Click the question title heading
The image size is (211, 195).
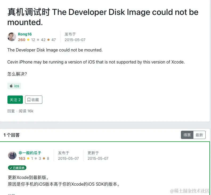103,17
